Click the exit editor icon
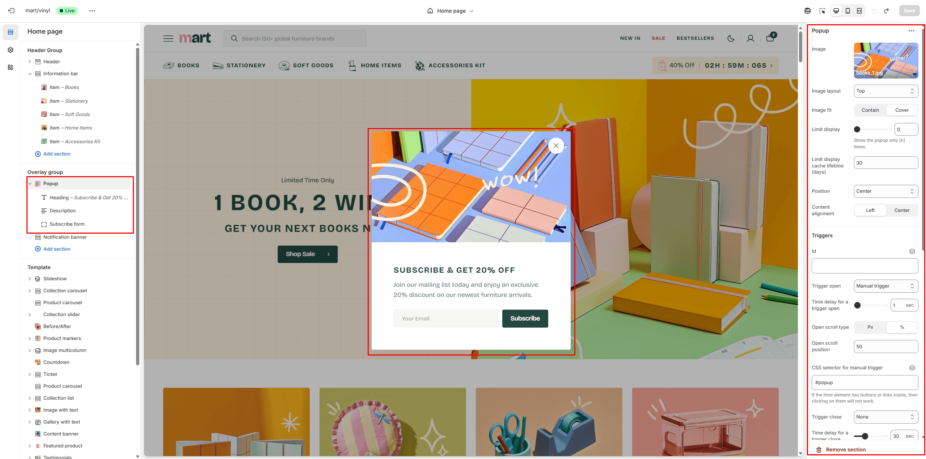Screen dimensions: 926x459 [11, 10]
